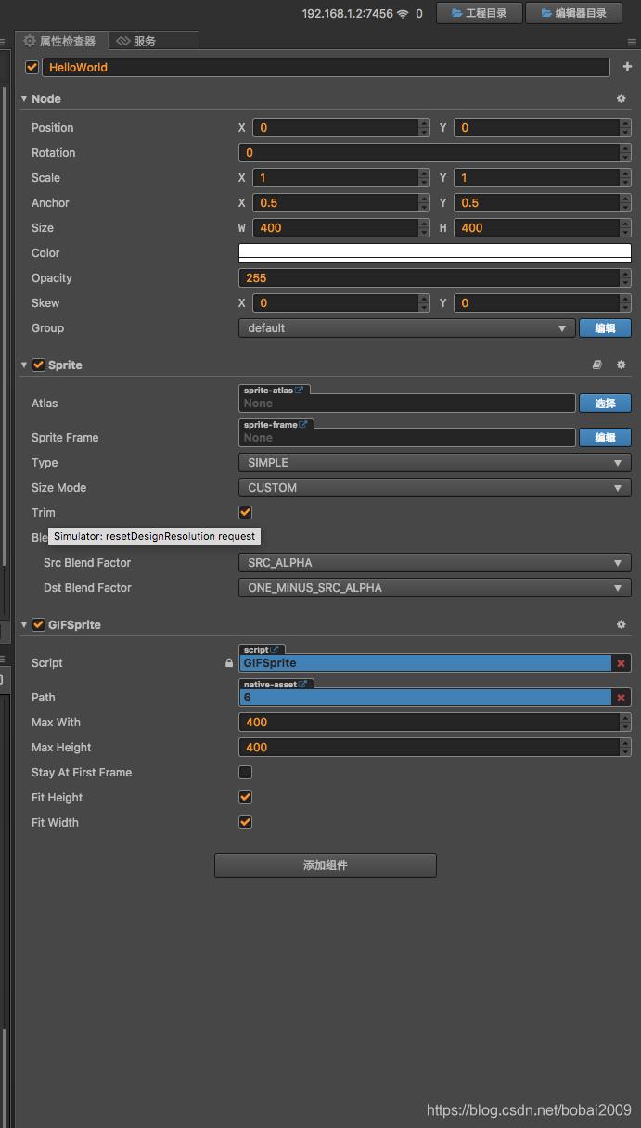Disable the GIFSprite component checkbox
This screenshot has height=1128, width=641.
tap(39, 625)
